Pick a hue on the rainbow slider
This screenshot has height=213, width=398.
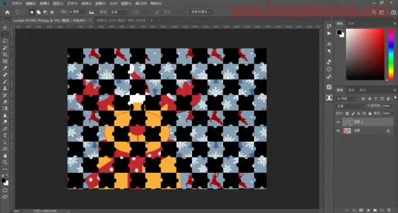391,54
